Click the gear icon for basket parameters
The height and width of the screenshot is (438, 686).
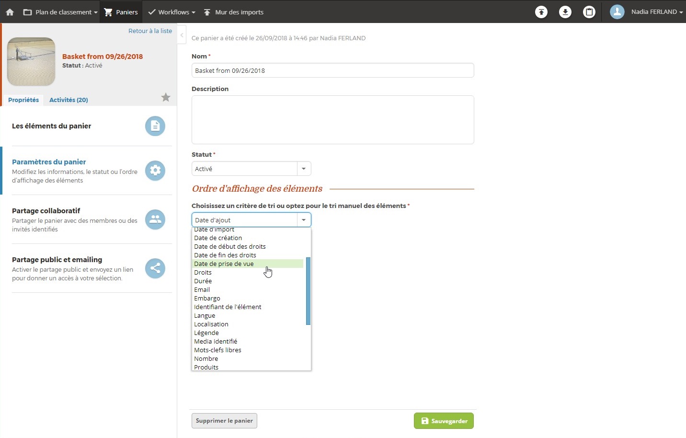(155, 171)
